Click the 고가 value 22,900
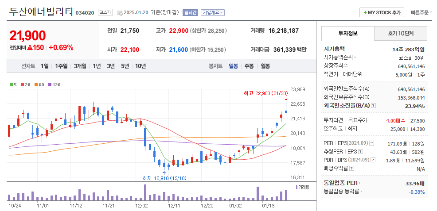 (179, 31)
